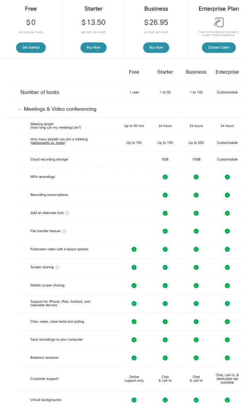Click Get started under Free plan
The height and width of the screenshot is (407, 244).
click(x=31, y=48)
